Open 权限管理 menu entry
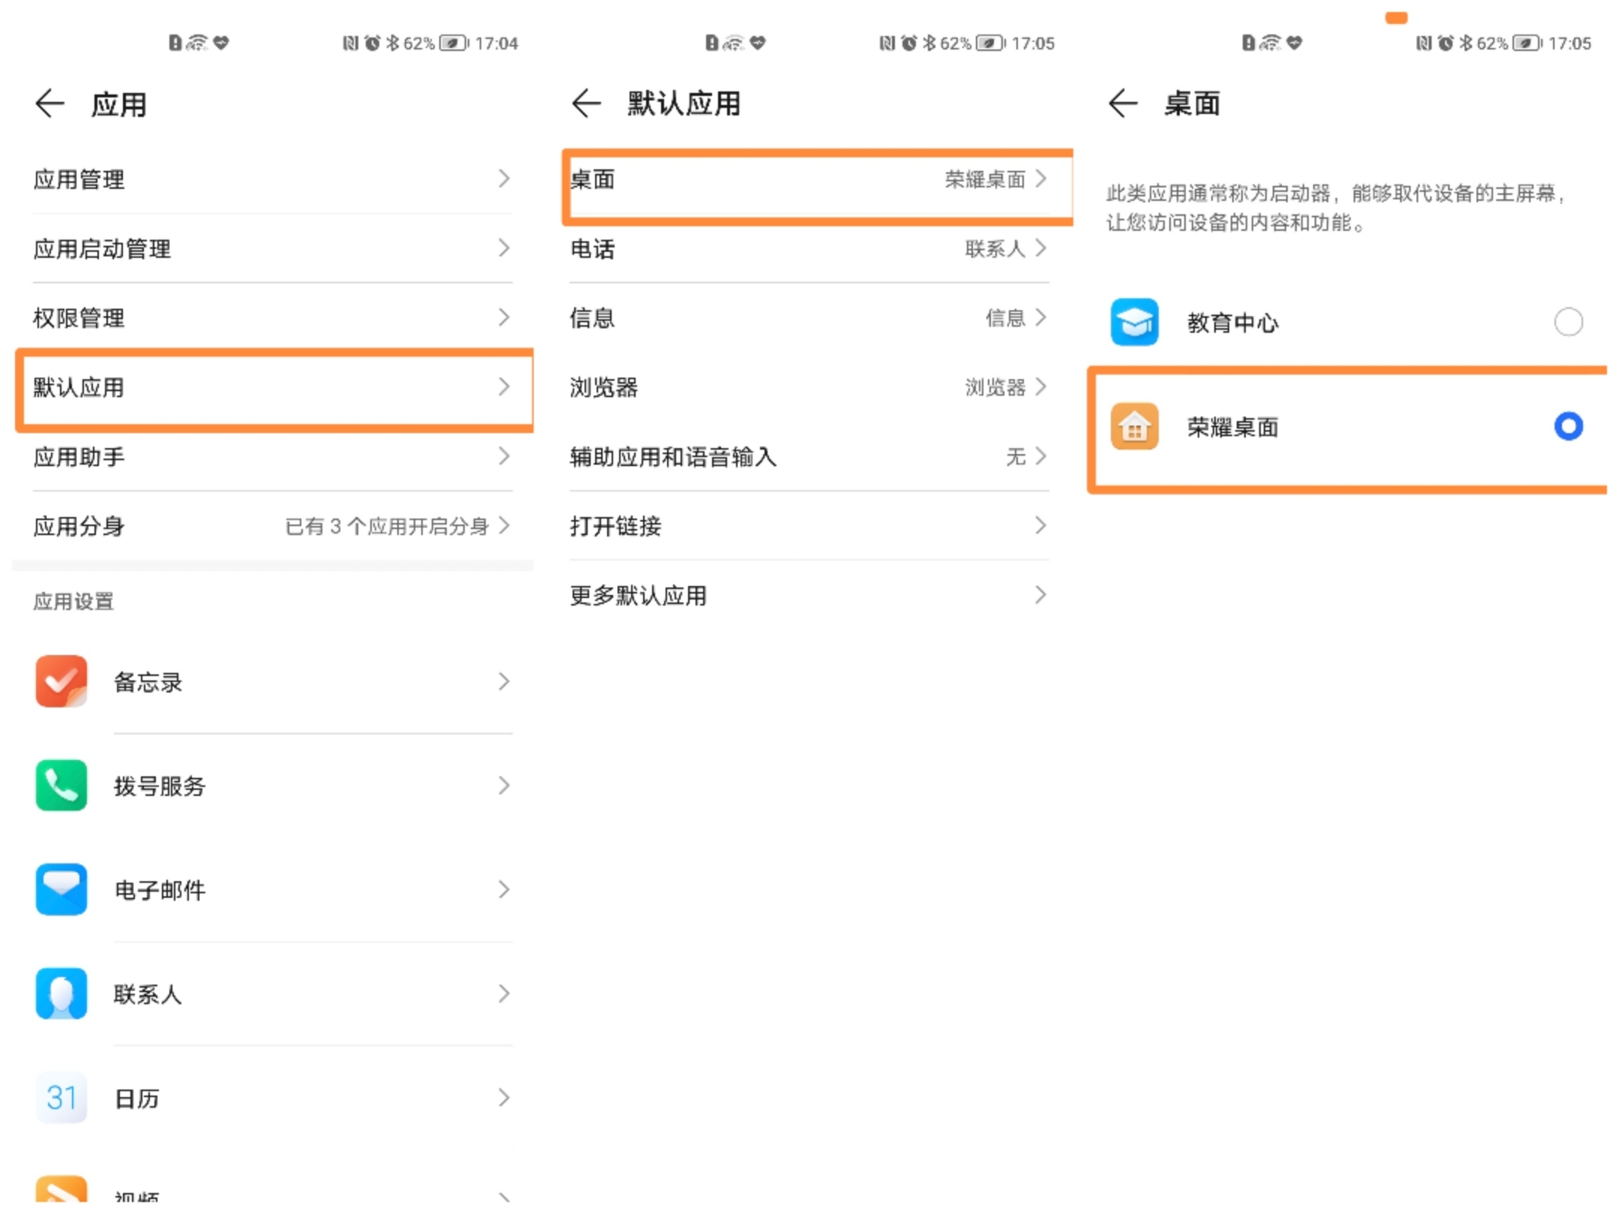 click(273, 318)
